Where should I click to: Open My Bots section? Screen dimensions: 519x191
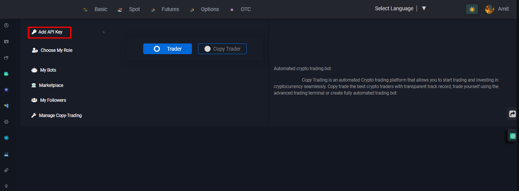[x=44, y=70]
